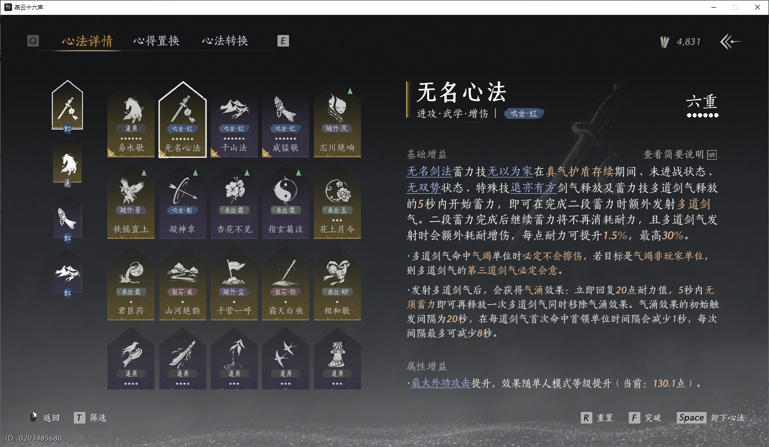
Task: Switch to the 心法详情 tab
Action: [87, 41]
